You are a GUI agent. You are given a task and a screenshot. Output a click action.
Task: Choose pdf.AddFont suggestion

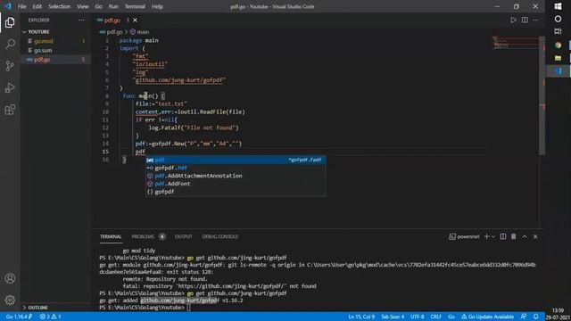236,184
